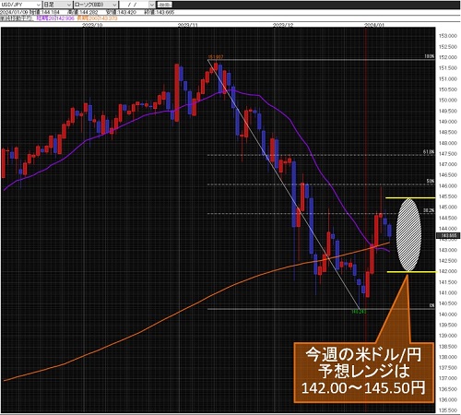
Task: Click the 終値 closing price readout
Action: coord(160,12)
